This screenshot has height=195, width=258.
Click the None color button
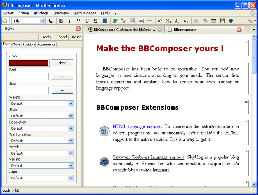(62, 63)
